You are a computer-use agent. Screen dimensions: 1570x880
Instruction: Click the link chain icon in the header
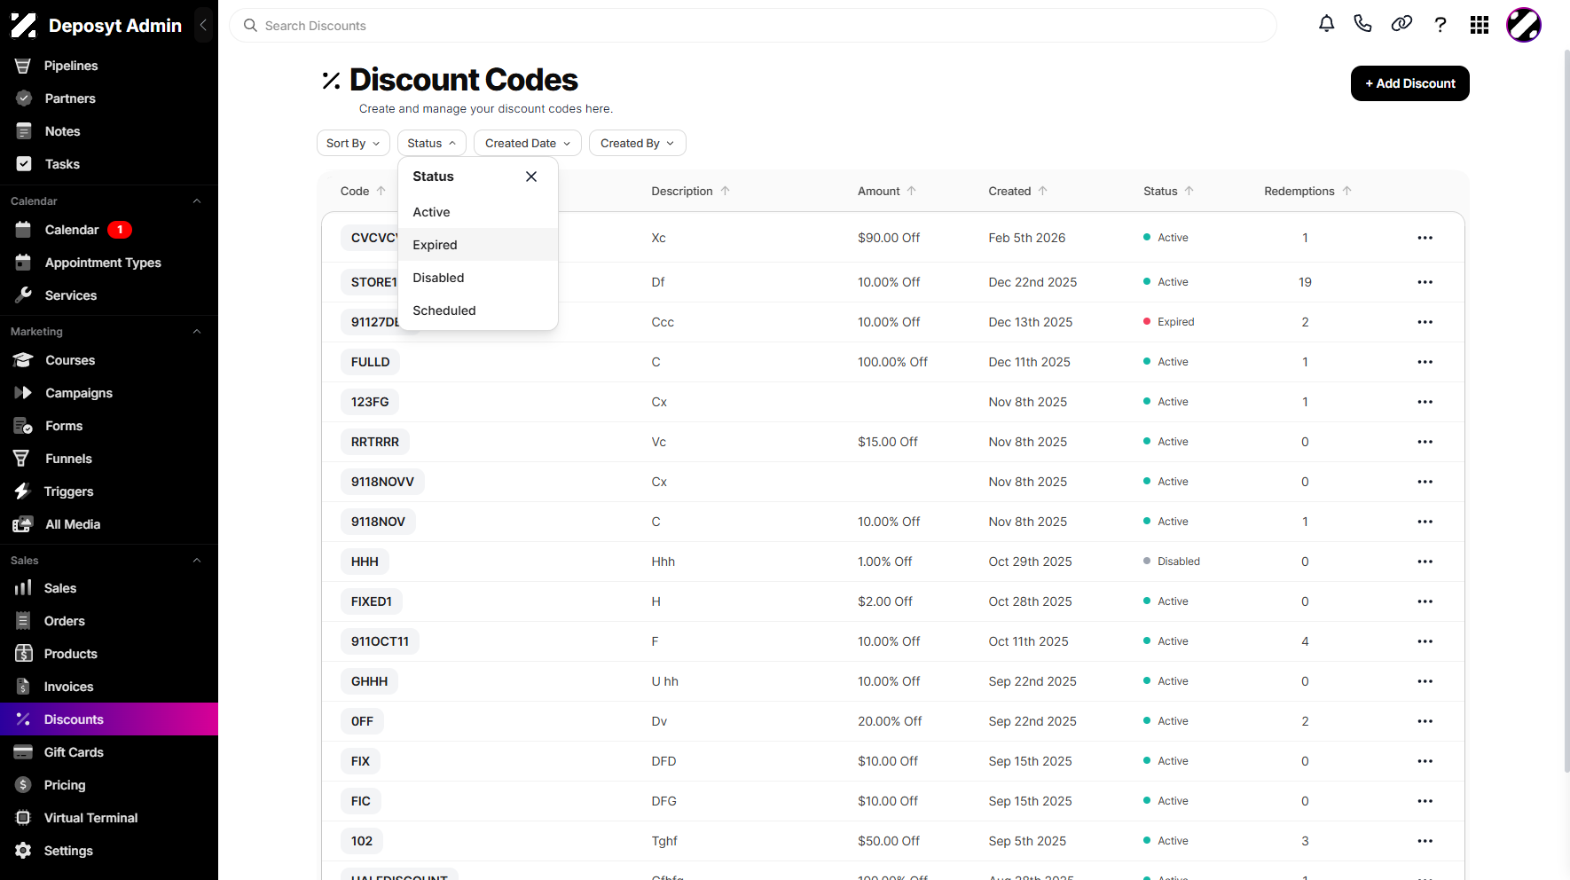[x=1401, y=25]
